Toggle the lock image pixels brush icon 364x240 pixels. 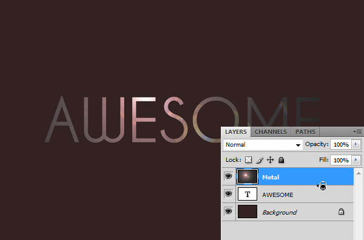[x=260, y=160]
